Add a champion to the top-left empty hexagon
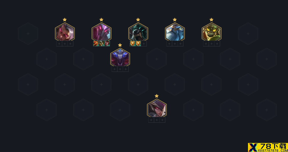 point(28,34)
